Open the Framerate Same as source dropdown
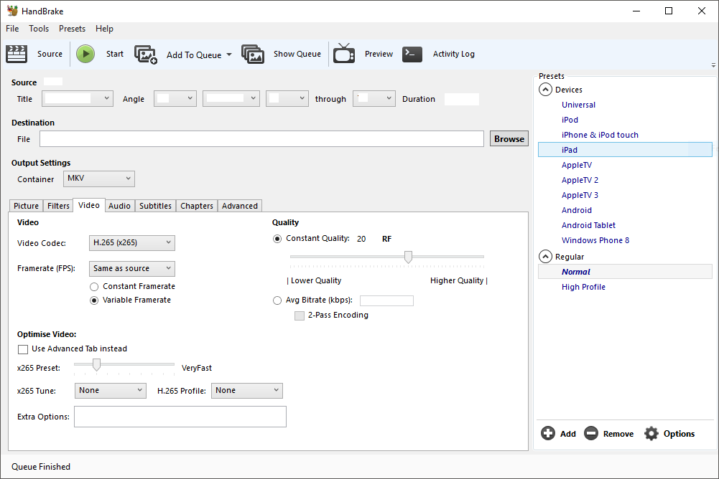The height and width of the screenshot is (479, 719). coord(132,268)
